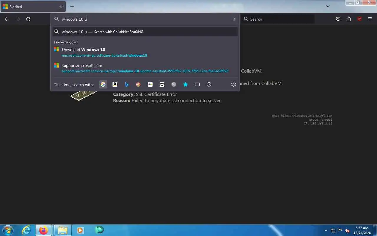
Task: Select the Blocked tab
Action: pos(33,6)
